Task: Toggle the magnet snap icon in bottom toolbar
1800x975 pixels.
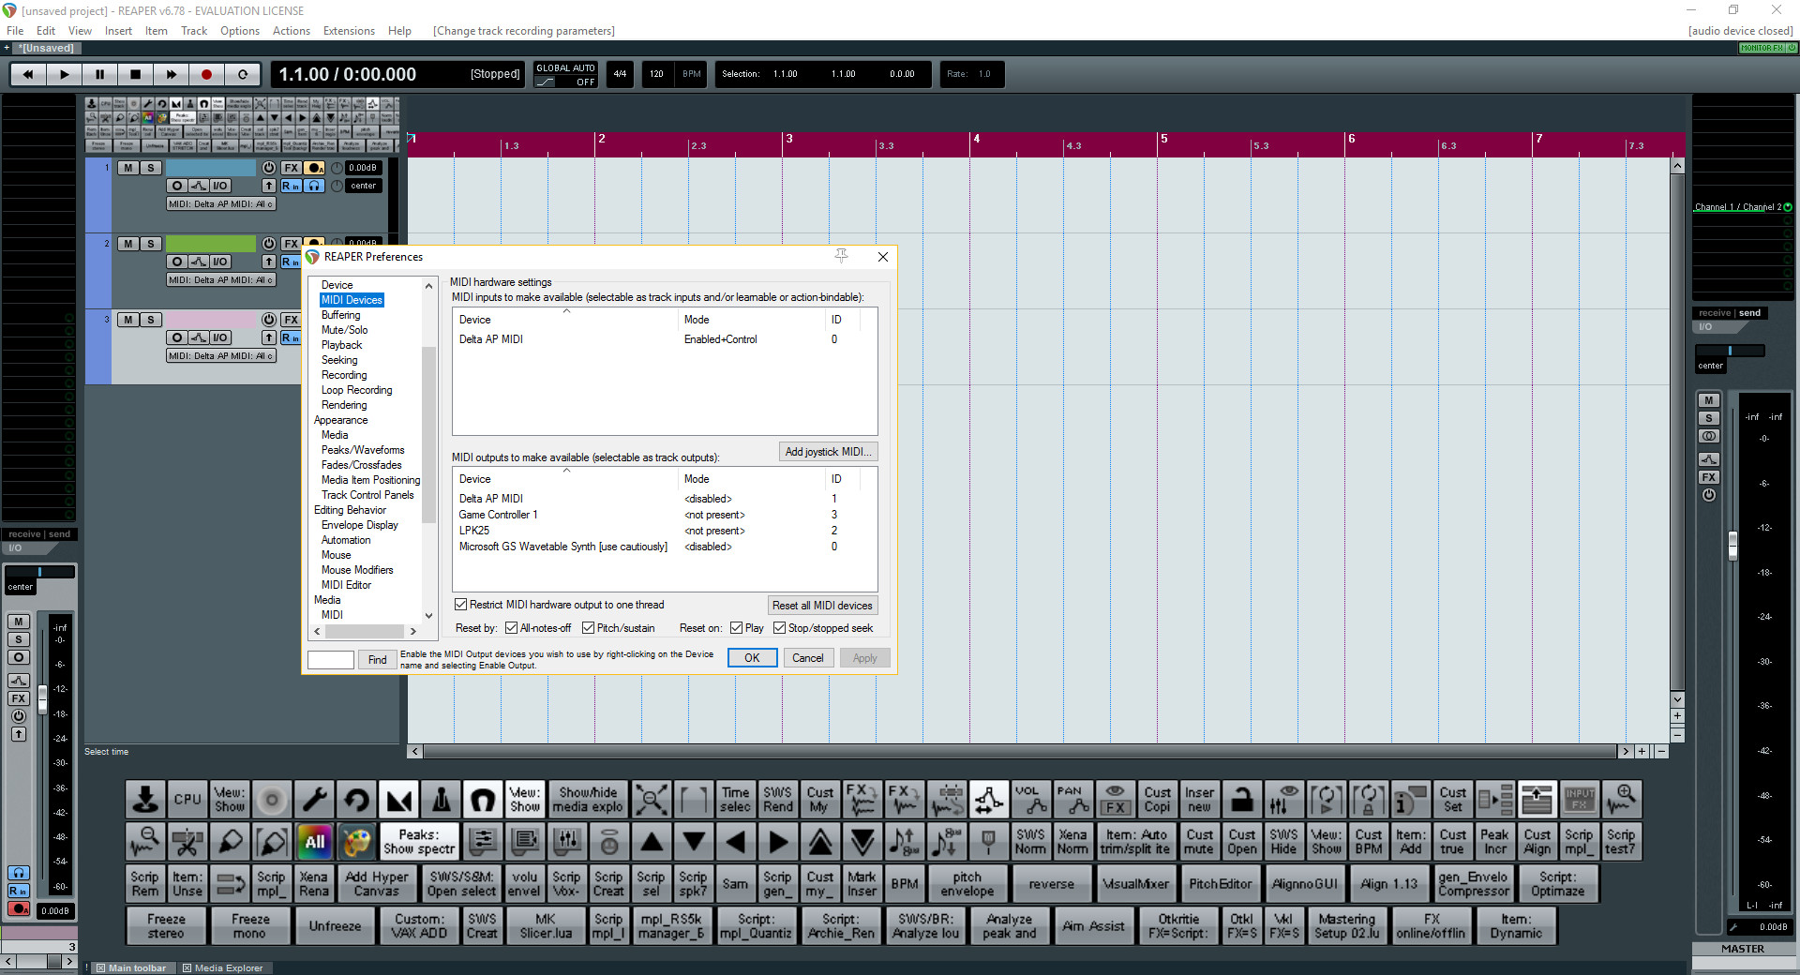Action: point(483,800)
